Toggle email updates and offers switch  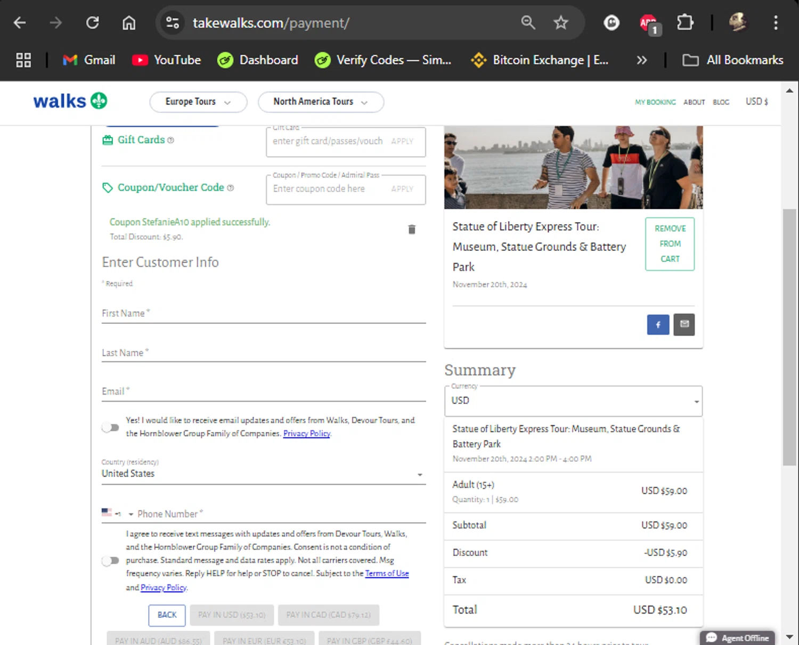110,427
